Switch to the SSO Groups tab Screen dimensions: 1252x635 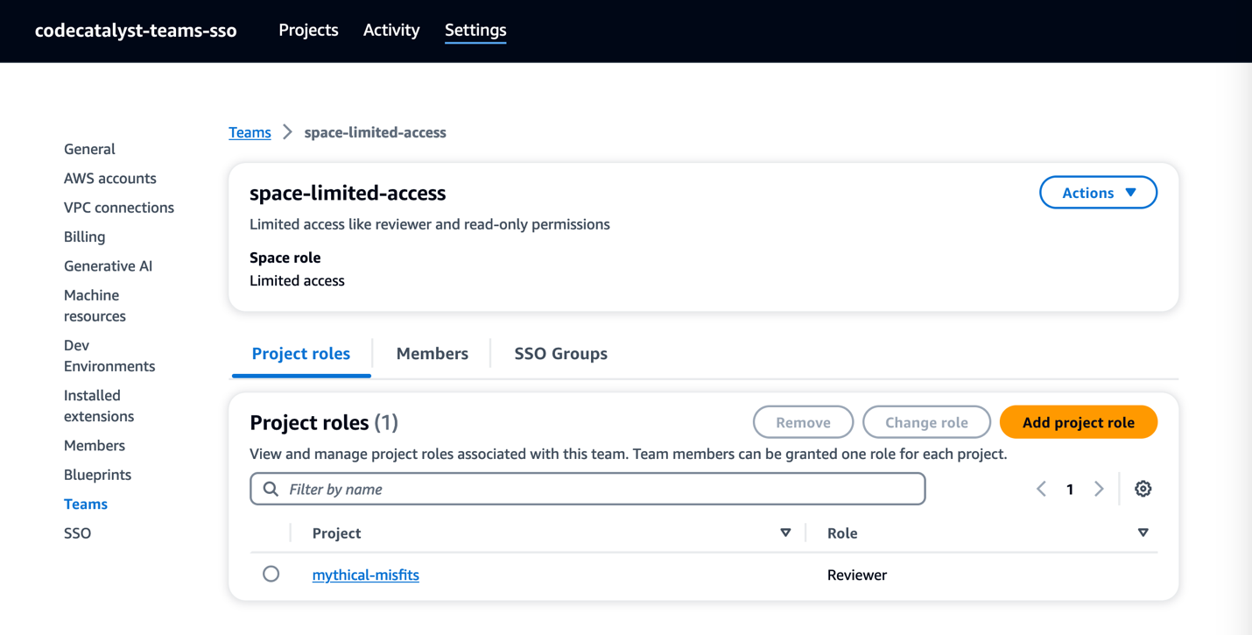coord(560,354)
